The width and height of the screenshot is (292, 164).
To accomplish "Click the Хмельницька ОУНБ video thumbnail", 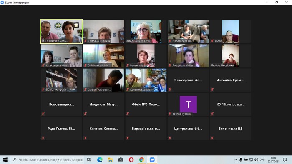I will click(146, 31).
